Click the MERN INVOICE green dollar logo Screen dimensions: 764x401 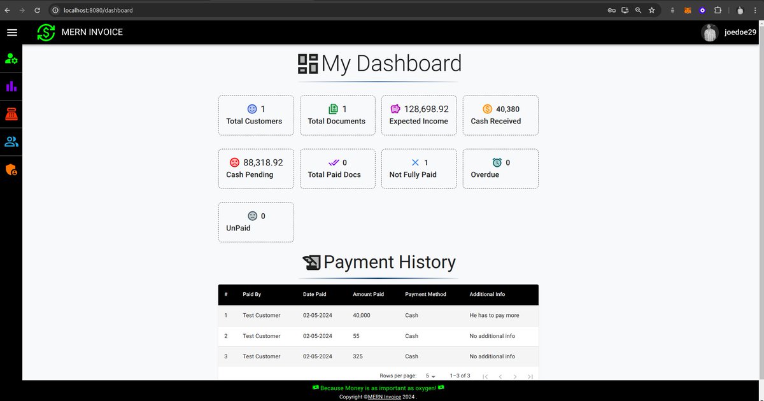[x=45, y=32]
